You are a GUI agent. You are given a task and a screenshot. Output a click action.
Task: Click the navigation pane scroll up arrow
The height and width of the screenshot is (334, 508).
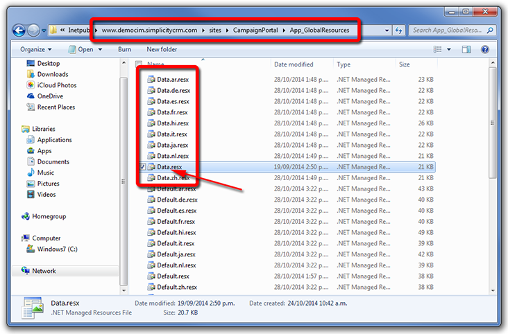(124, 62)
